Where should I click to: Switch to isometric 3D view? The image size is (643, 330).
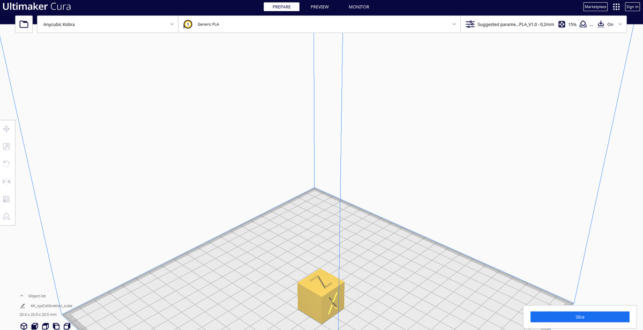(x=24, y=326)
